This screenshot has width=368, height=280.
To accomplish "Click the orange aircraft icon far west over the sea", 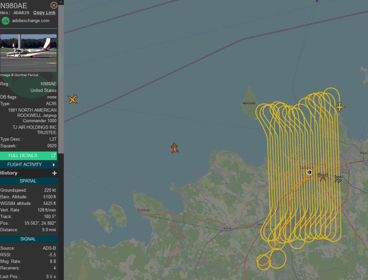I will (73, 98).
